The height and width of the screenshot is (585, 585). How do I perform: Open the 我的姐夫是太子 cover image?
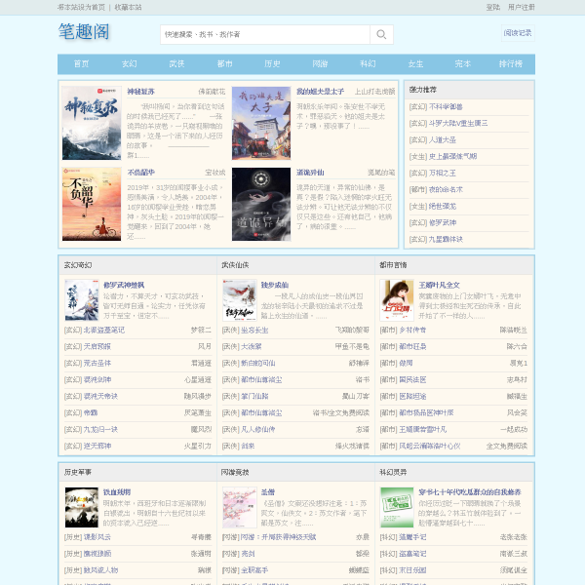pos(261,123)
